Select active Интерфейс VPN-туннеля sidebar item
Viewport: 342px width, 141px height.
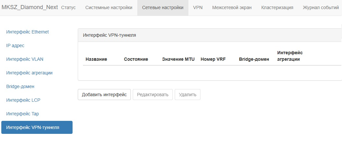pos(37,127)
